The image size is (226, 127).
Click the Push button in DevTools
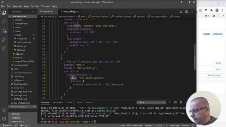(218, 63)
